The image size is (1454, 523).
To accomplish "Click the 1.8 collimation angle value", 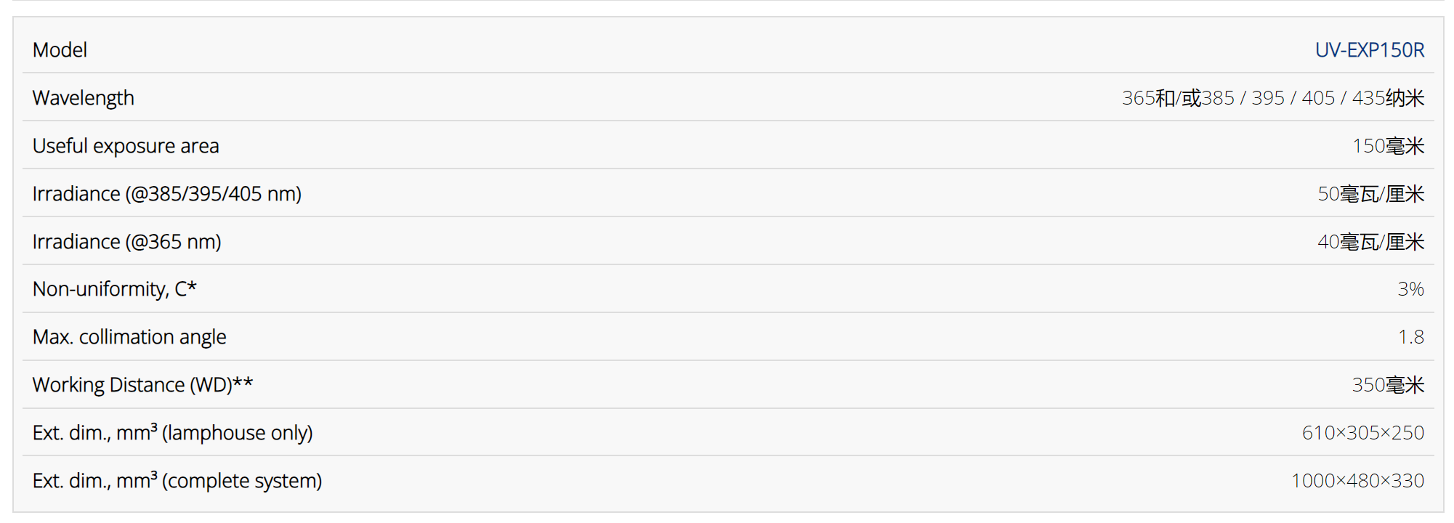I will 1410,337.
